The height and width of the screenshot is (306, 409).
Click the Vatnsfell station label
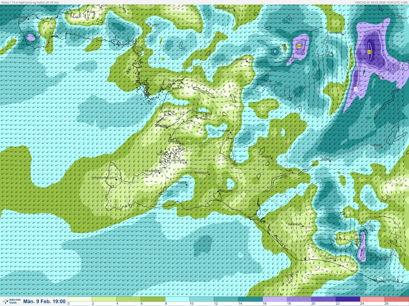376,145
